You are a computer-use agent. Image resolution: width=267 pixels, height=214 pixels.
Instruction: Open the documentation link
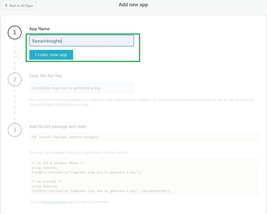click(x=54, y=202)
